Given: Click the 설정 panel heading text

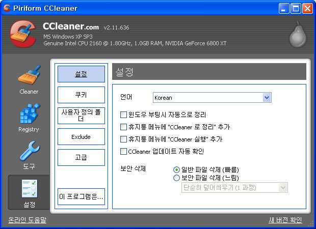Looking at the screenshot, I should coord(124,72).
